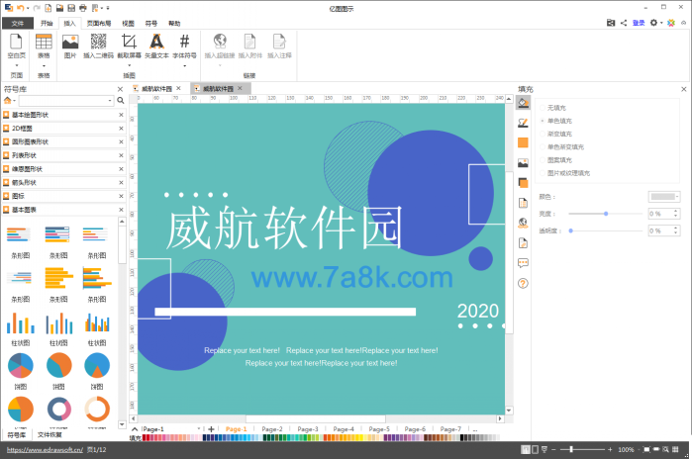The height and width of the screenshot is (459, 692).
Task: Select the 渐变填充 (gradient fill) radio option
Action: (543, 134)
